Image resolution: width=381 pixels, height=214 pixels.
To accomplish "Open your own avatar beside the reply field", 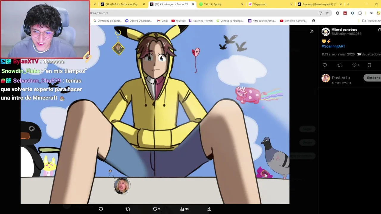I will click(x=326, y=78).
